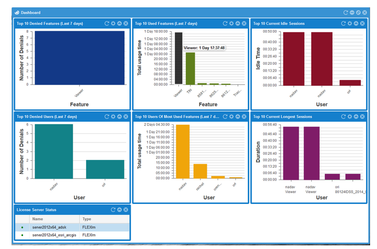The height and width of the screenshot is (249, 377).
Task: Close the Top 10 Denied Users panel
Action: click(126, 117)
